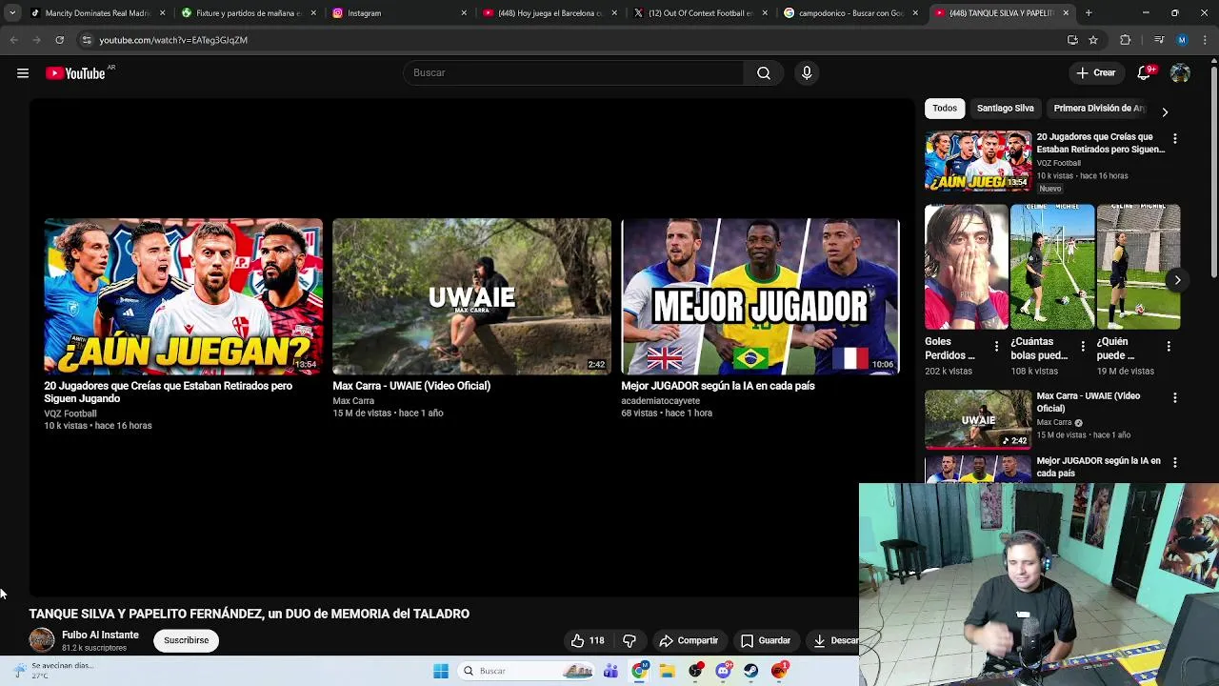This screenshot has width=1219, height=686.
Task: View site information icon in address bar
Action: pos(87,40)
